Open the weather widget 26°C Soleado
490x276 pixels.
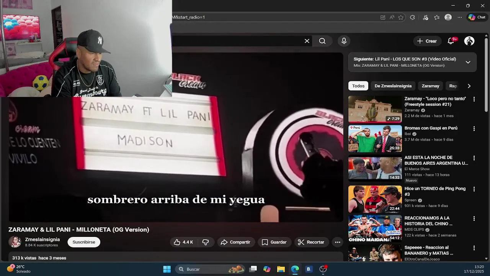[19, 269]
